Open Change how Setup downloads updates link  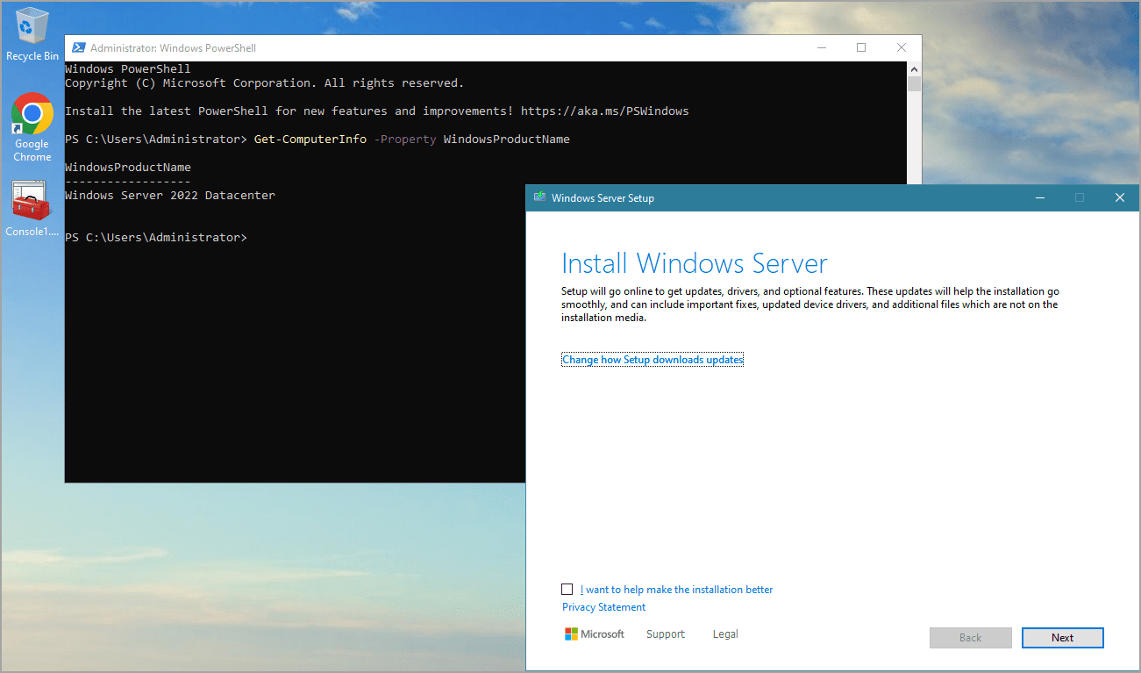pos(653,360)
